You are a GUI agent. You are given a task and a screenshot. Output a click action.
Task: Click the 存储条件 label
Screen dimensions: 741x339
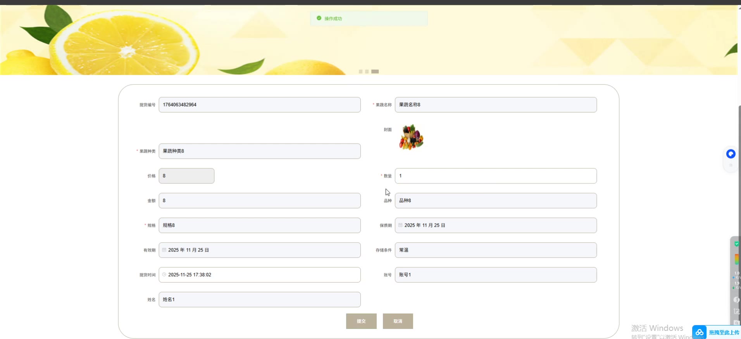384,250
